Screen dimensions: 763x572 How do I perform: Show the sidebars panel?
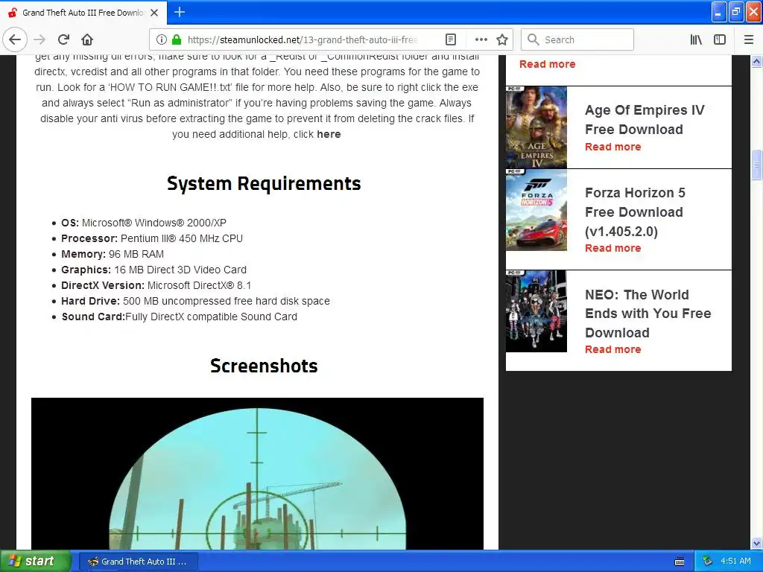pos(720,39)
